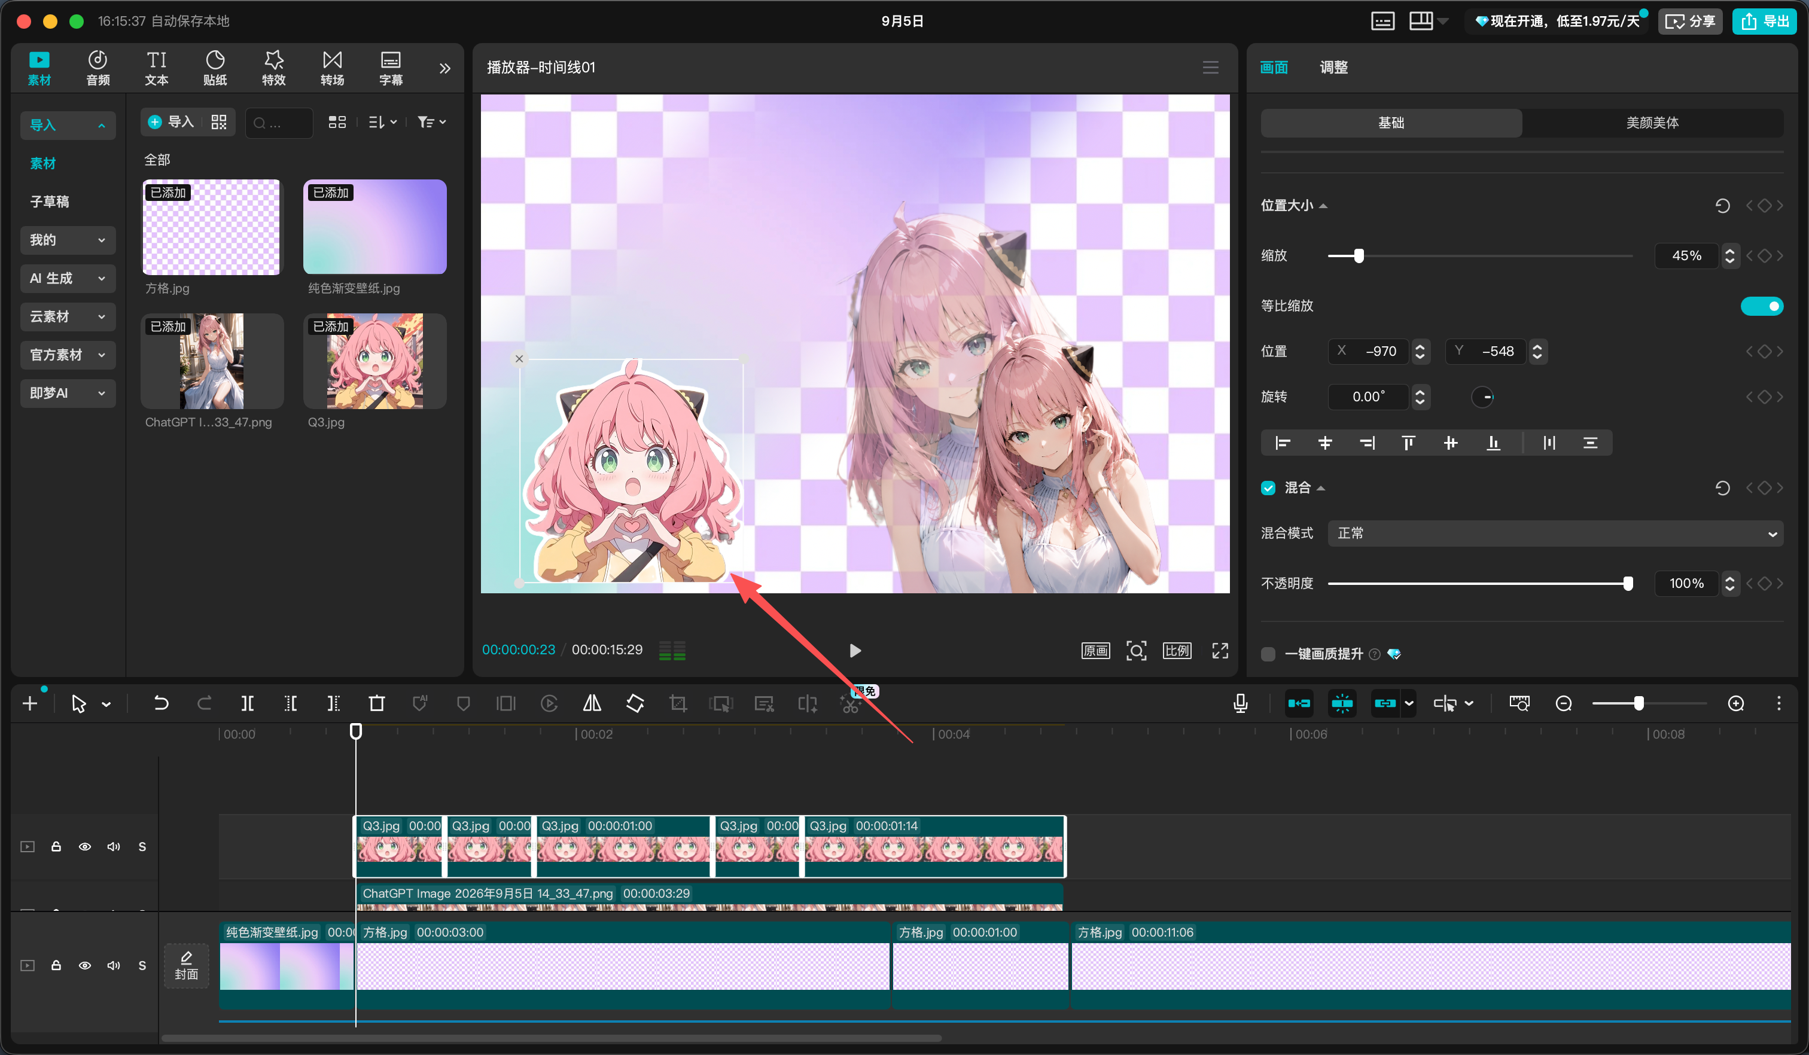The width and height of the screenshot is (1809, 1055).
Task: Click the 比例 aspect ratio button
Action: point(1177,650)
